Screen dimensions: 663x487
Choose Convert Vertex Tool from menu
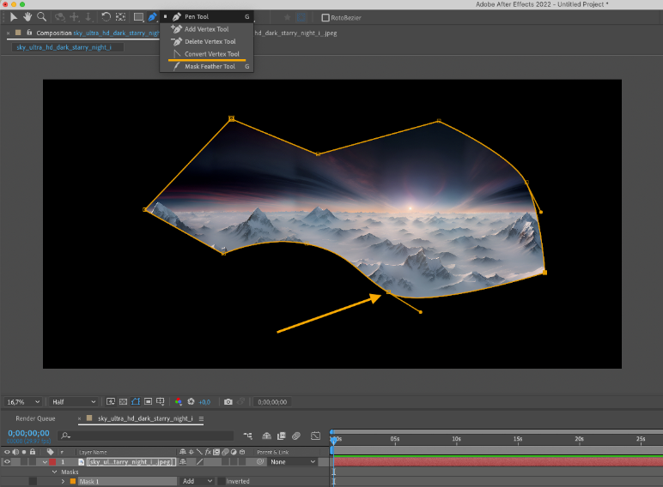pyautogui.click(x=211, y=54)
